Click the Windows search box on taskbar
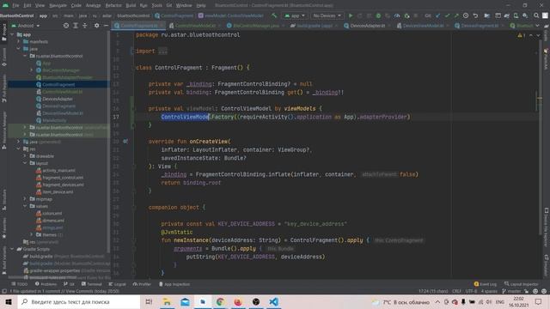550x309 pixels. 79,301
